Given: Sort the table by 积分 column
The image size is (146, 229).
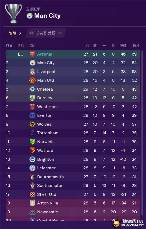Looking at the screenshot, I should click(136, 45).
